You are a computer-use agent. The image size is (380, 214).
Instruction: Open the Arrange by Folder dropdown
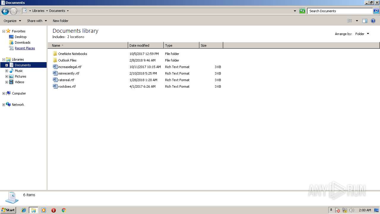pos(362,34)
